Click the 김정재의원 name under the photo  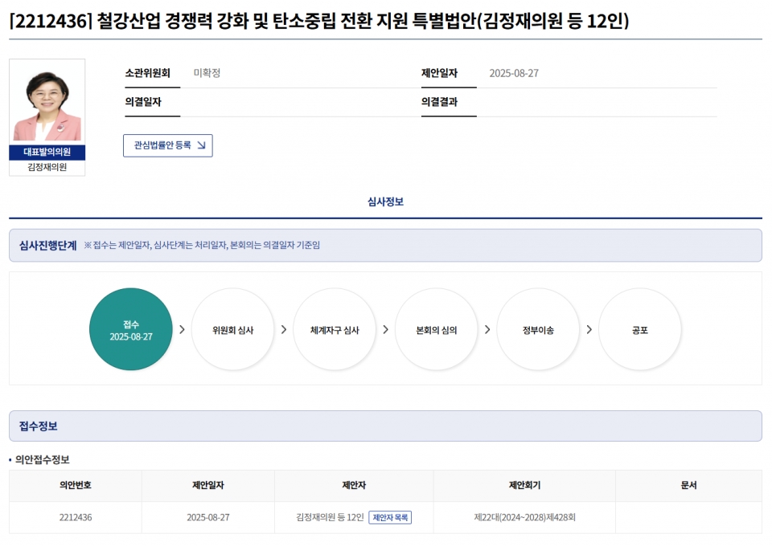47,168
